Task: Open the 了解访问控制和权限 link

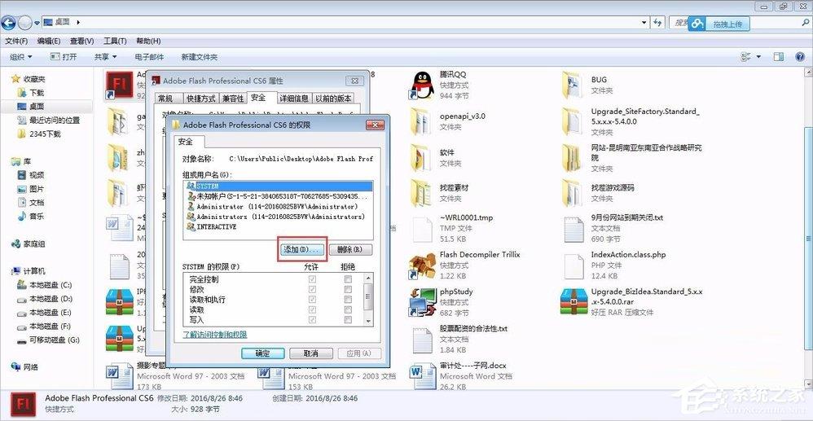Action: (x=215, y=335)
